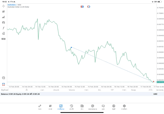Tap the red-blue circular icon above chart
Screen dimensions: 164x114
pos(89,7)
